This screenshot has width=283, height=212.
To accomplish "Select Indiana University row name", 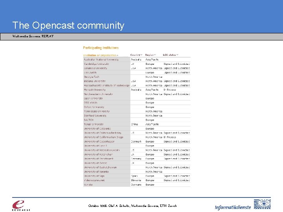I will (95, 81).
